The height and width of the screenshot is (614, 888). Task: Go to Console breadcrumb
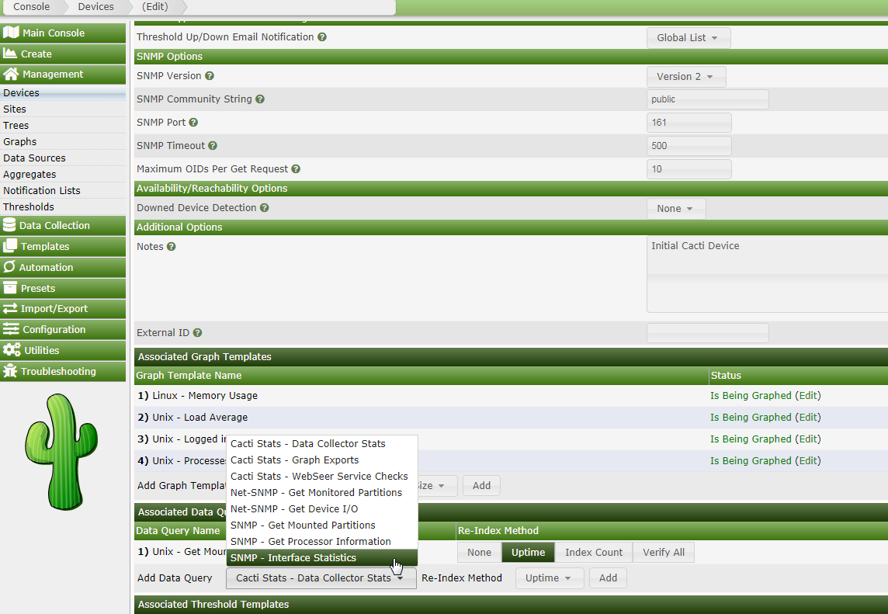[x=32, y=7]
